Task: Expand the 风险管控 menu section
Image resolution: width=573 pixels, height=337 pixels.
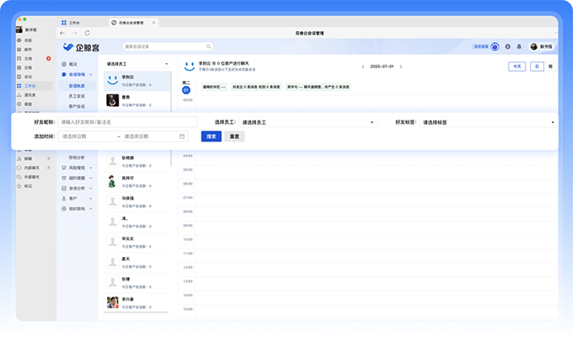Action: point(77,168)
